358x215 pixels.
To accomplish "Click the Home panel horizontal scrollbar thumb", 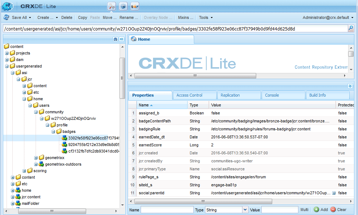I will point(195,76).
